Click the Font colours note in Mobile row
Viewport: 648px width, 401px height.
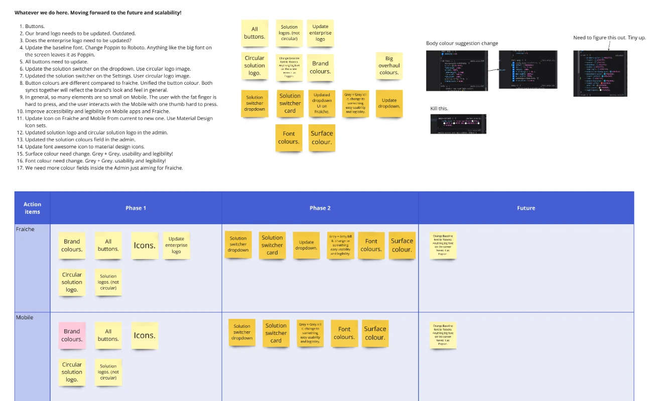click(344, 333)
